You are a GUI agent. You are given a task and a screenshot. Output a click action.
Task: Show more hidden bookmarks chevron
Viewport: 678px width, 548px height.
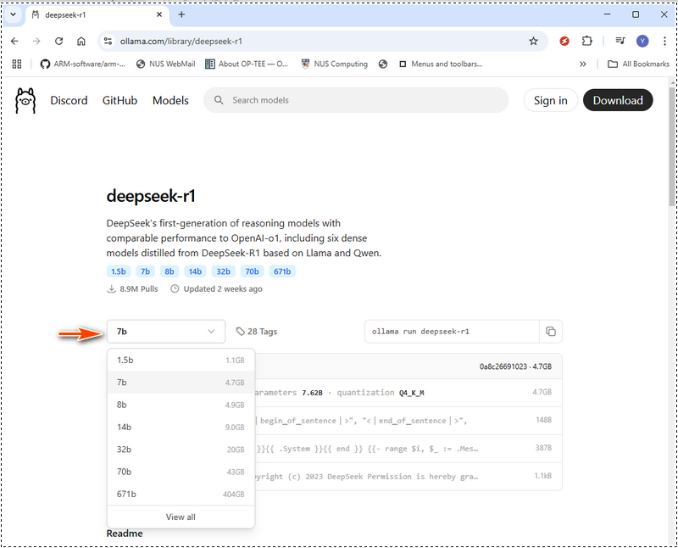click(x=583, y=64)
